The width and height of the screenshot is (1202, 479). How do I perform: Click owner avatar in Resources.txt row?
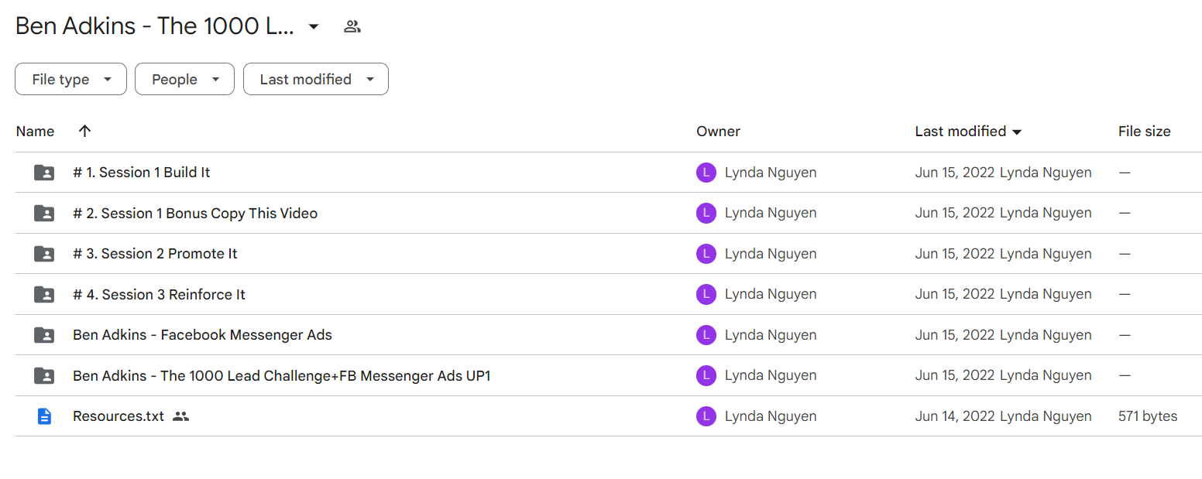(x=706, y=416)
